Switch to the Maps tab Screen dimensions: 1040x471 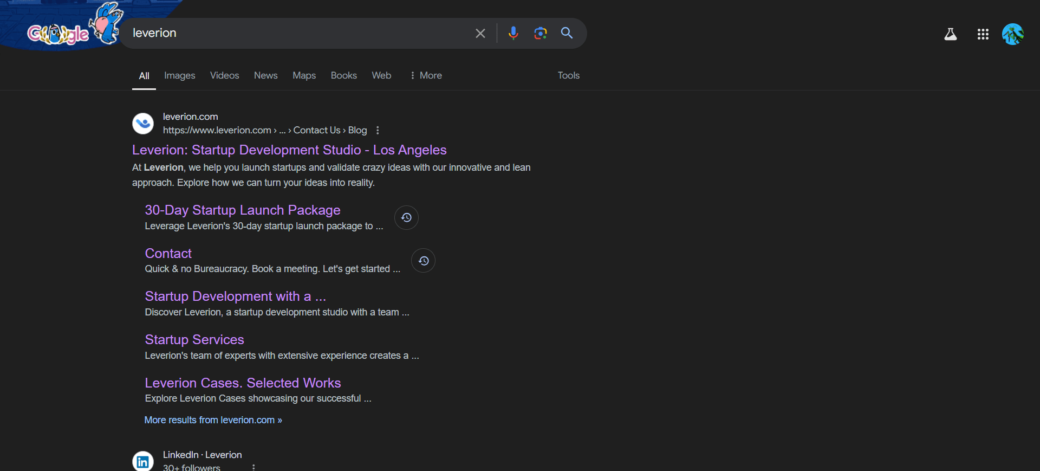(304, 75)
